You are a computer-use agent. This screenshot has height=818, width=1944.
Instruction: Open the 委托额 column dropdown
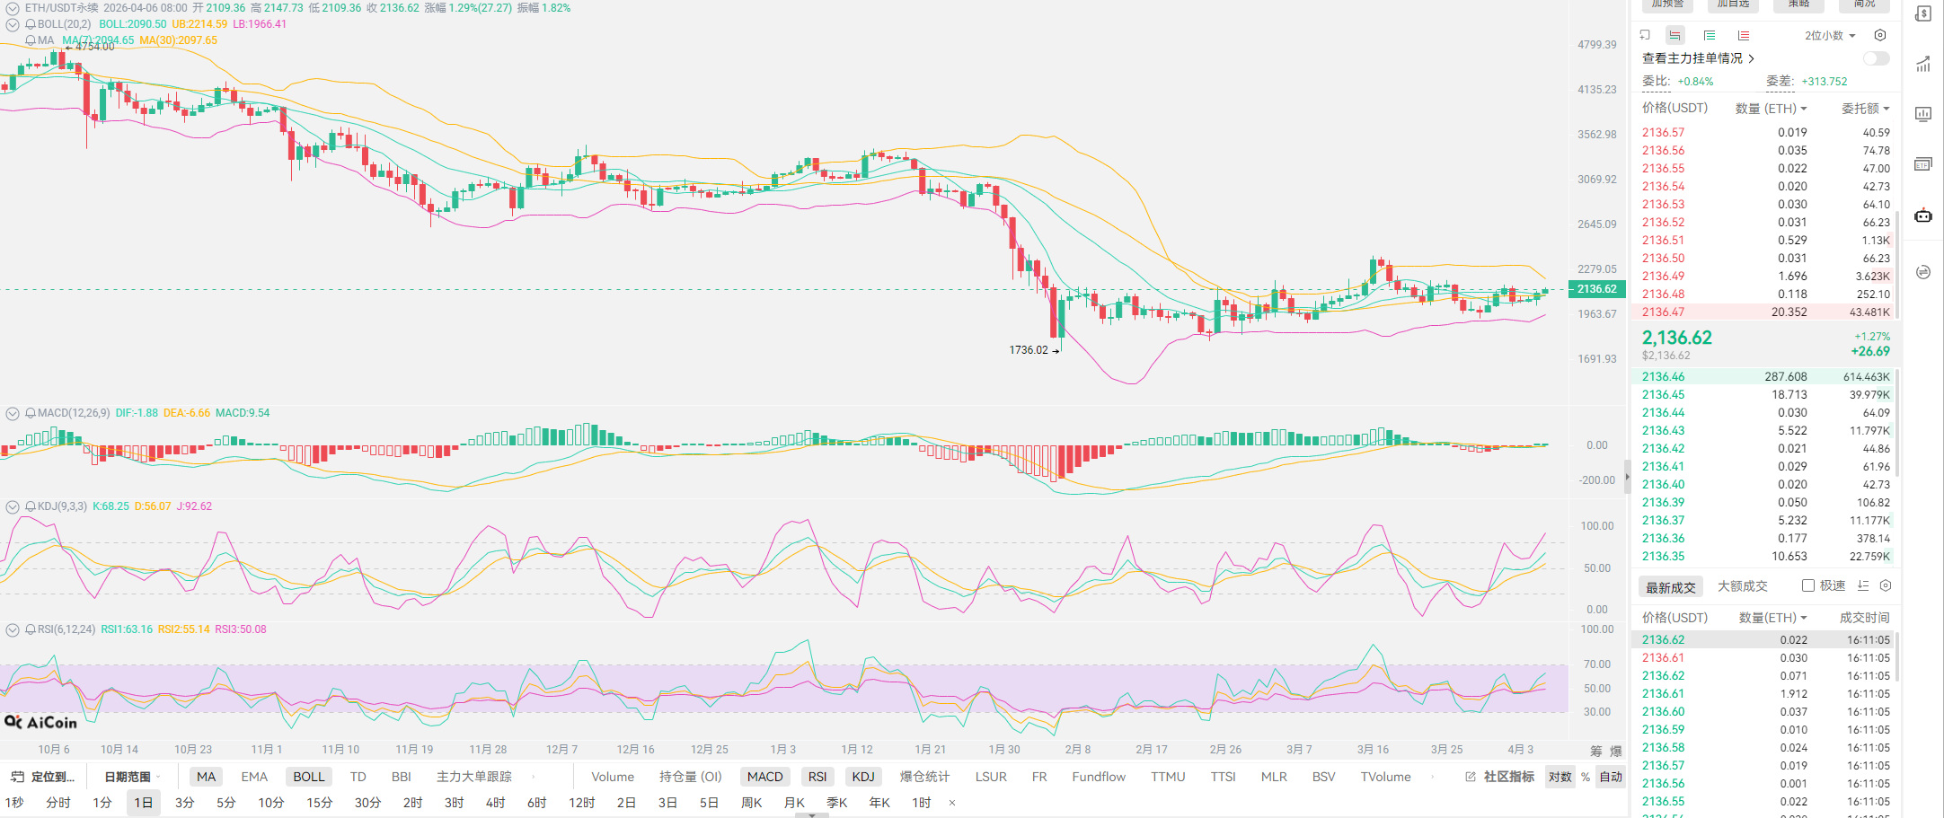click(x=1865, y=109)
